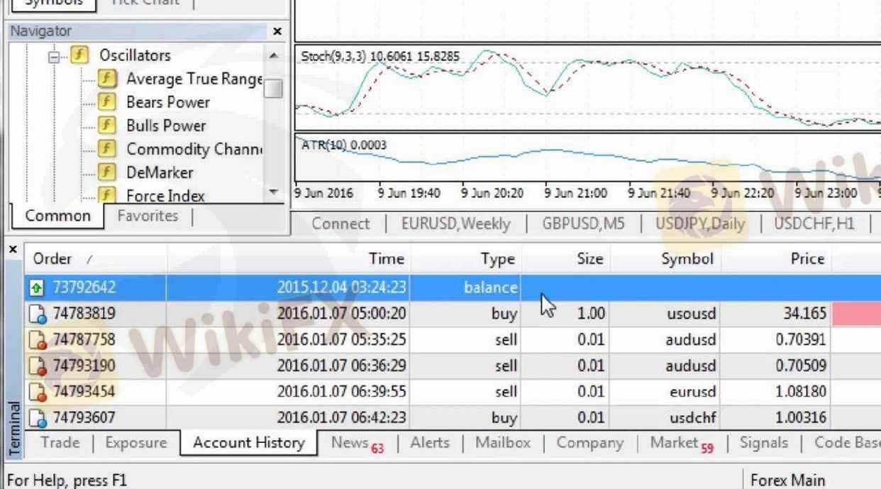Click time 2016.01.07 06:36:29

point(342,366)
